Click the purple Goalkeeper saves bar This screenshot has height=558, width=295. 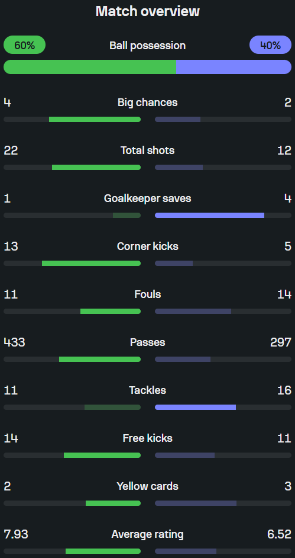point(209,215)
